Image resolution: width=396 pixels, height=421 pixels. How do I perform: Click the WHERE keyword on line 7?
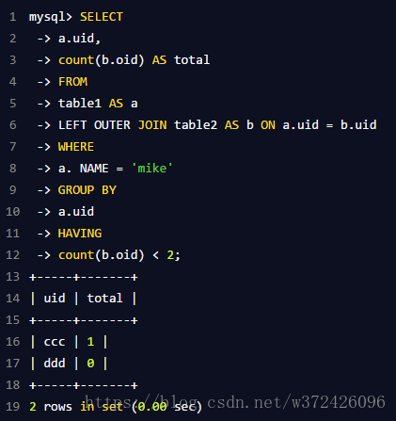tap(76, 147)
